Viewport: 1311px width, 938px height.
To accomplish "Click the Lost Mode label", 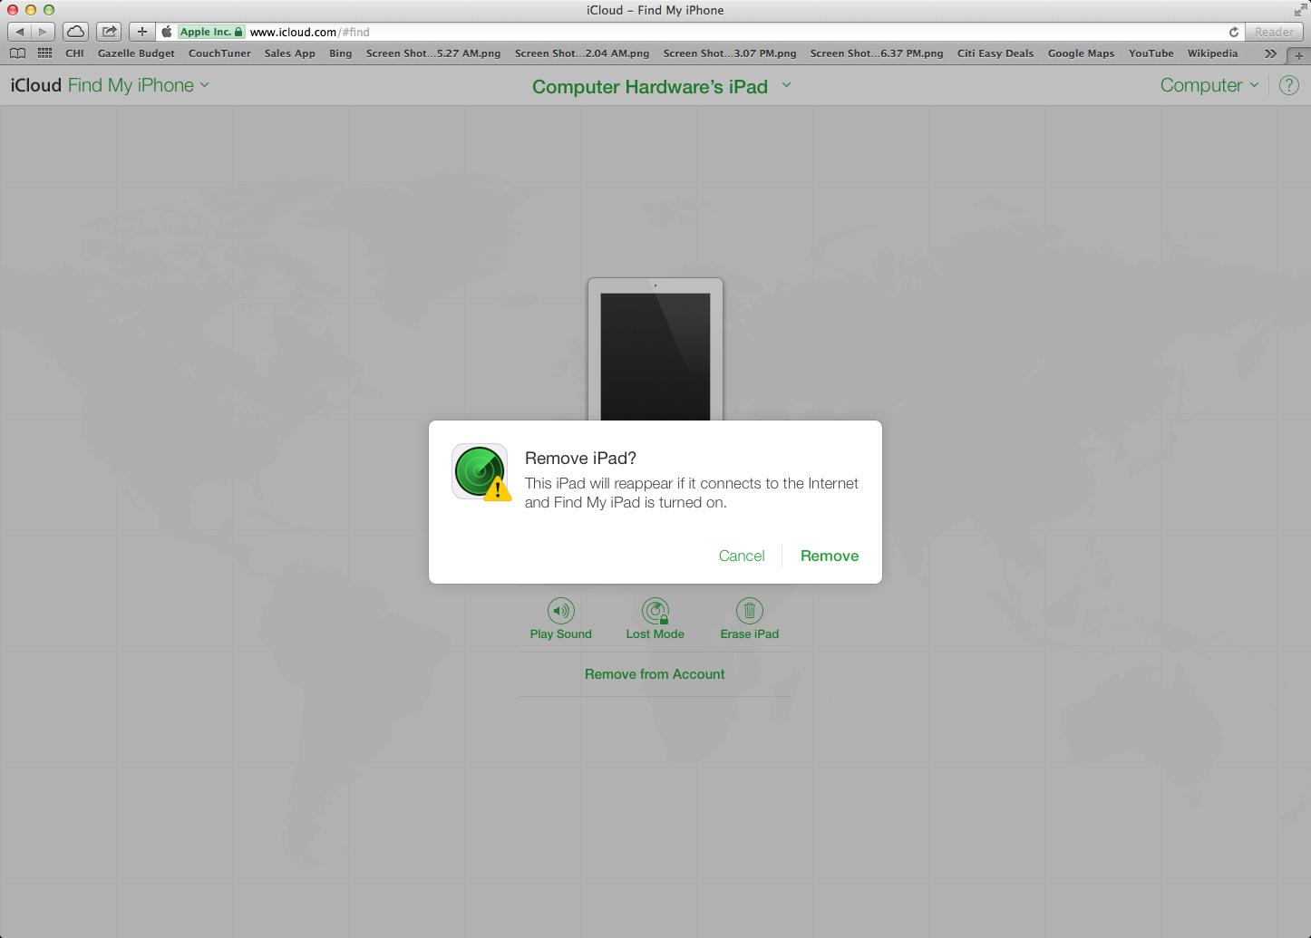I will pyautogui.click(x=655, y=634).
